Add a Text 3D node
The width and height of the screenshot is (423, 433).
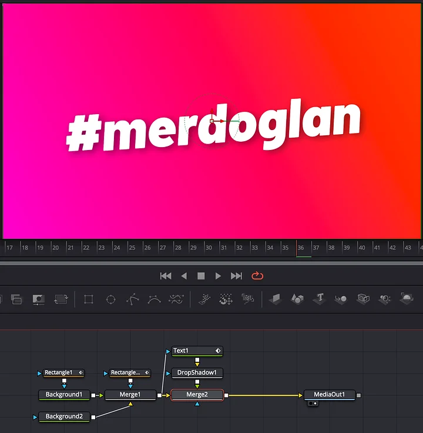coord(319,299)
